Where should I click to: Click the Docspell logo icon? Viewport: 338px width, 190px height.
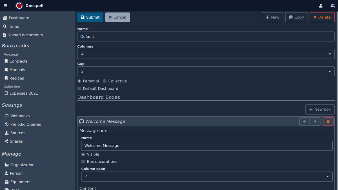19,6
